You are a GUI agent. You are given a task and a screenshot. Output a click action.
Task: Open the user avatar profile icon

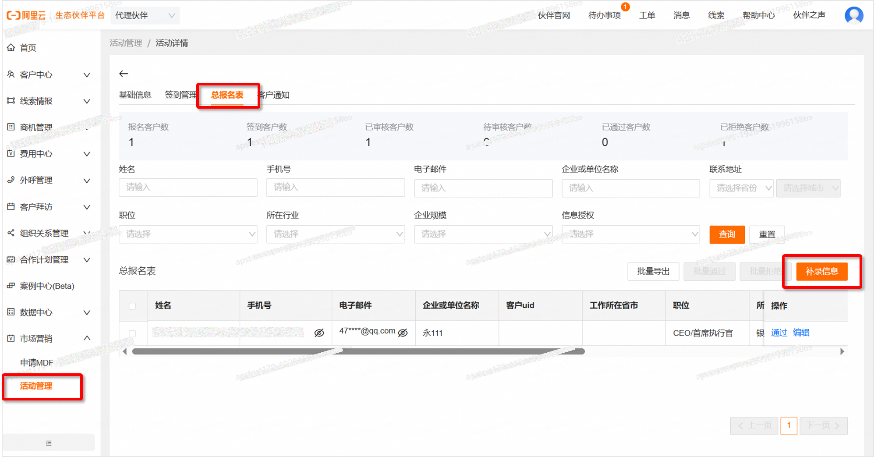853,15
